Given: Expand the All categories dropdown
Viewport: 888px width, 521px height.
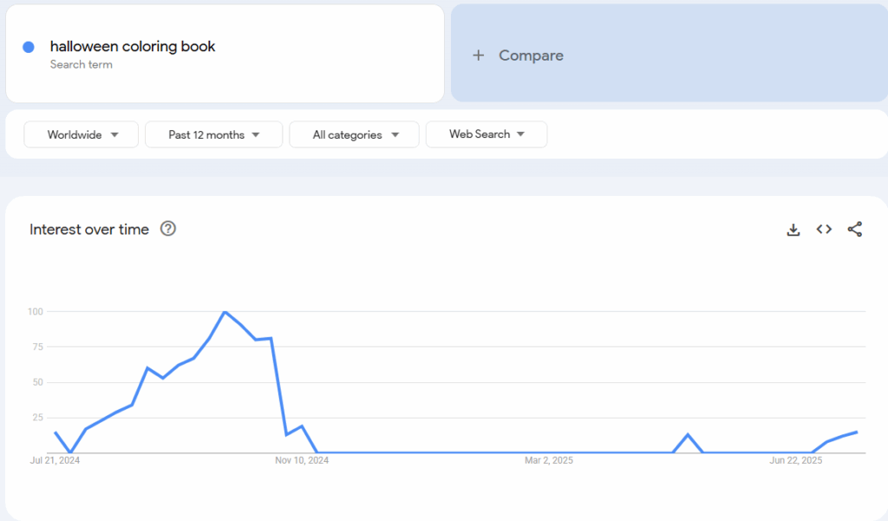Looking at the screenshot, I should coord(354,134).
